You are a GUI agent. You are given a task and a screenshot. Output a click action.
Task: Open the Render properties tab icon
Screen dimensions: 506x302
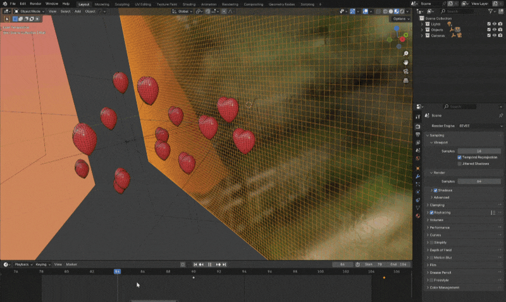tap(417, 126)
